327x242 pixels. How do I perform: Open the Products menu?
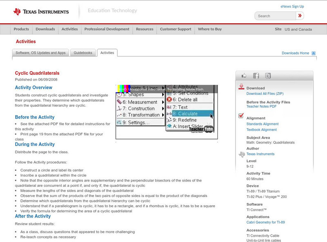[x=21, y=29]
